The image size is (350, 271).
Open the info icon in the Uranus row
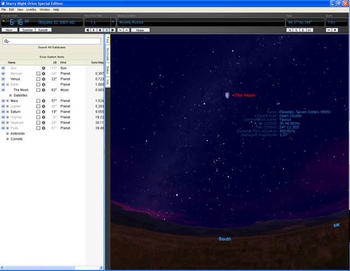pyautogui.click(x=44, y=117)
